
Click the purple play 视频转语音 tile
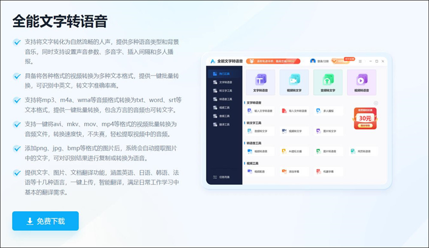click(x=361, y=82)
